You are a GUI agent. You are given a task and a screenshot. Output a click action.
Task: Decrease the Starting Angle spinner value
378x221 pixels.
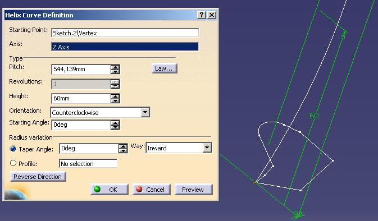(x=115, y=127)
